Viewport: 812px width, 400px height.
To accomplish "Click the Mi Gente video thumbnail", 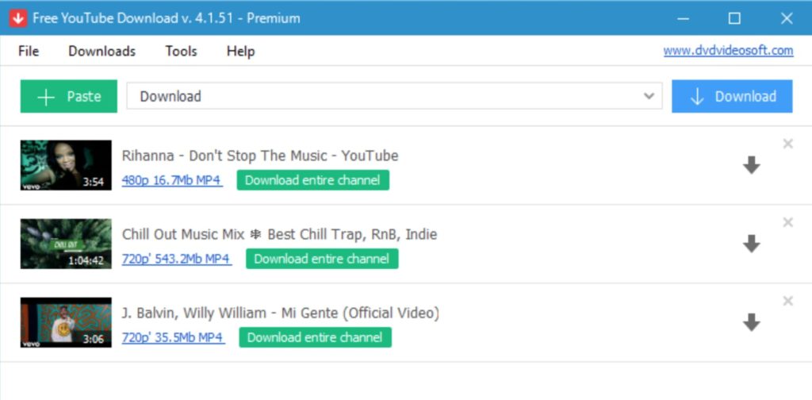I will [x=66, y=322].
